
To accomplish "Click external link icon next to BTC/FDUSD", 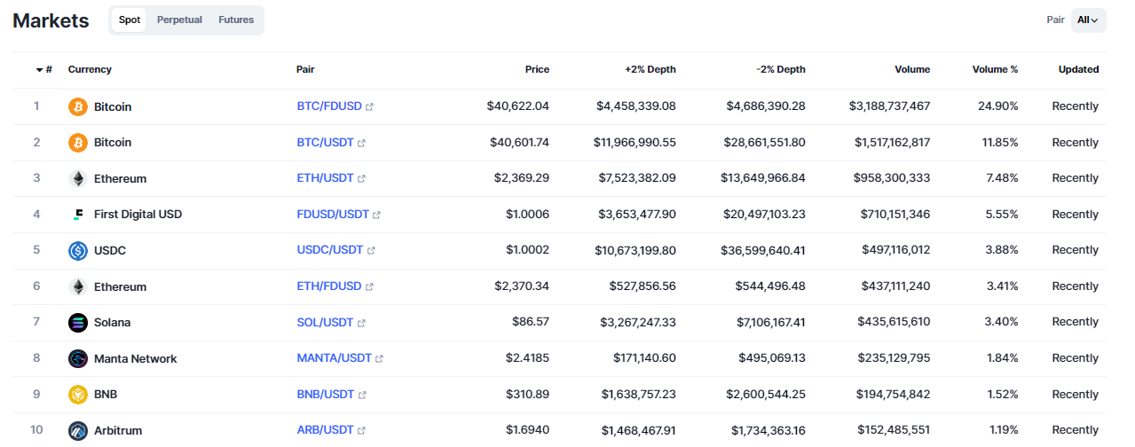I will 370,106.
